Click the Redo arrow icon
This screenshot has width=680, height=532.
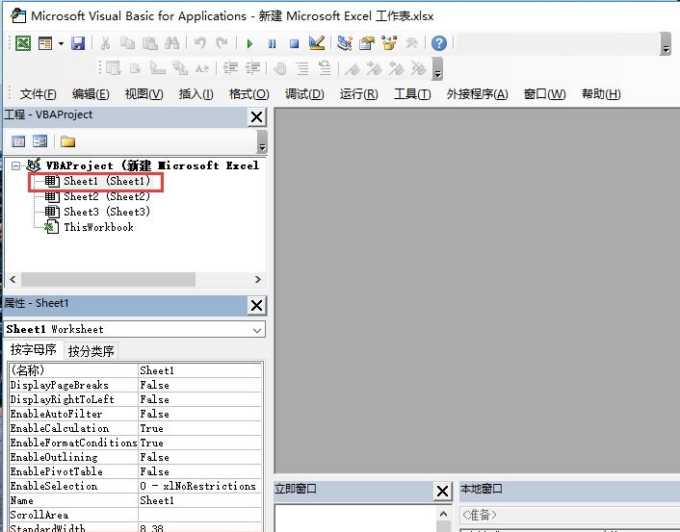pos(222,43)
